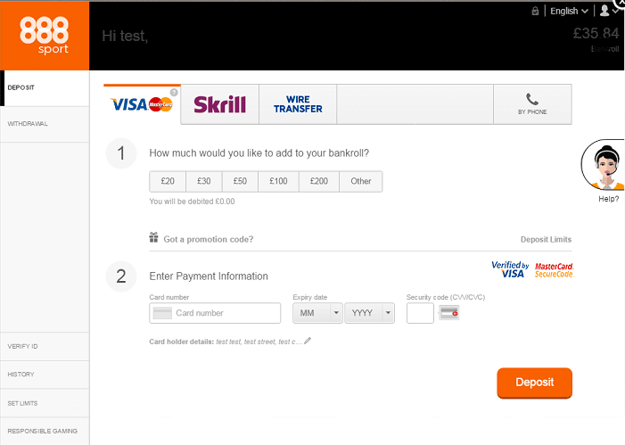Select the £100 deposit amount
625x445 pixels.
click(279, 181)
